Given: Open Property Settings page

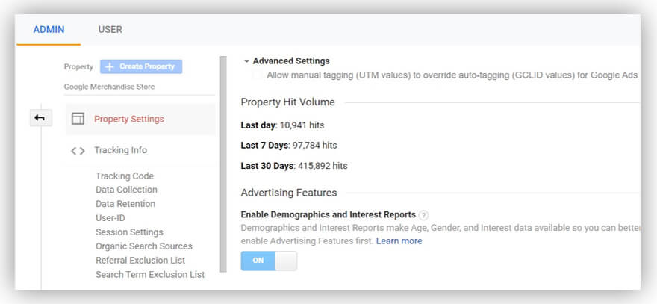Looking at the screenshot, I should (129, 119).
